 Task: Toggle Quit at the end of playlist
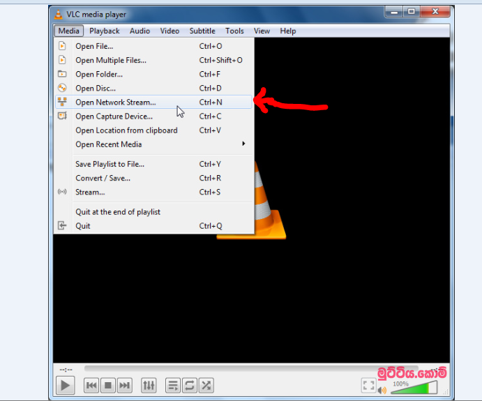click(153, 212)
